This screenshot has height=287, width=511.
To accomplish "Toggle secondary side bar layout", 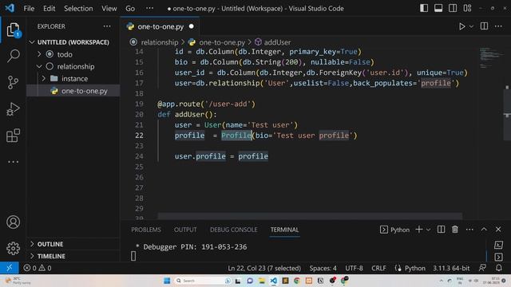I will pos(453,8).
